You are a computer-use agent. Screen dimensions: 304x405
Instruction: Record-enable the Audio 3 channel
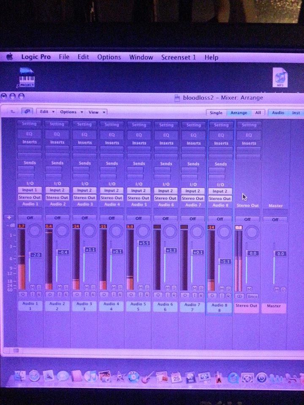[x=93, y=294]
